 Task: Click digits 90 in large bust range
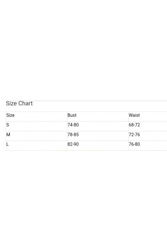coord(76,144)
